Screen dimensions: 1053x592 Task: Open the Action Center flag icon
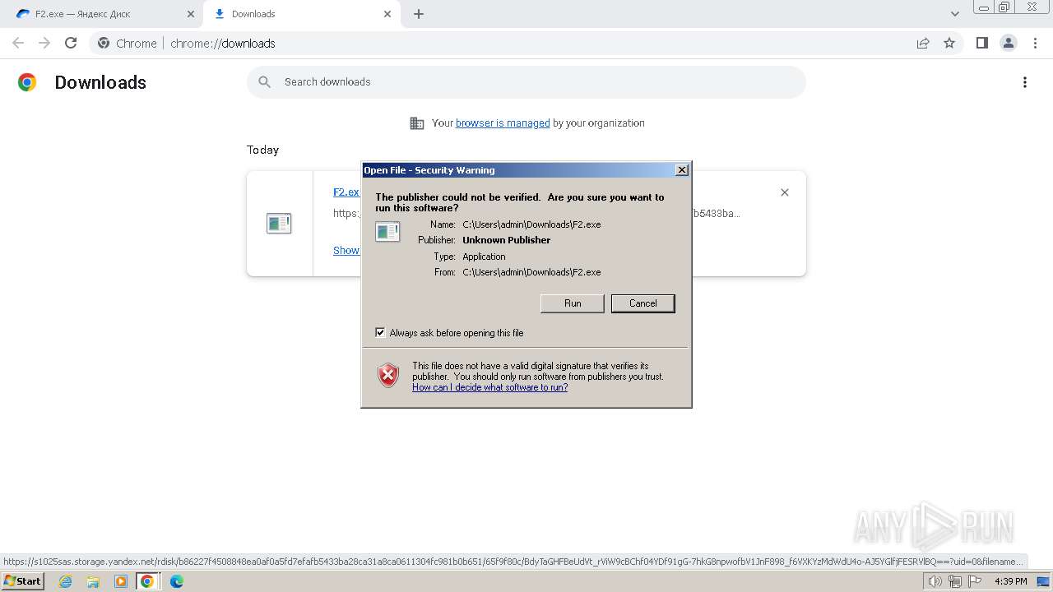[974, 581]
